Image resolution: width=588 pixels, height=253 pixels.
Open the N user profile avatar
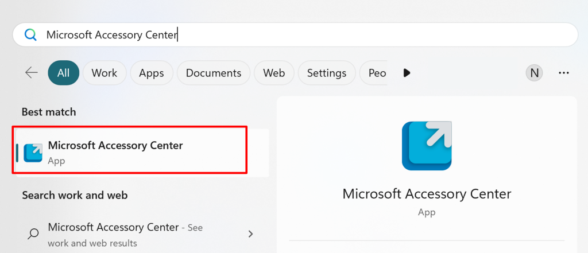535,73
